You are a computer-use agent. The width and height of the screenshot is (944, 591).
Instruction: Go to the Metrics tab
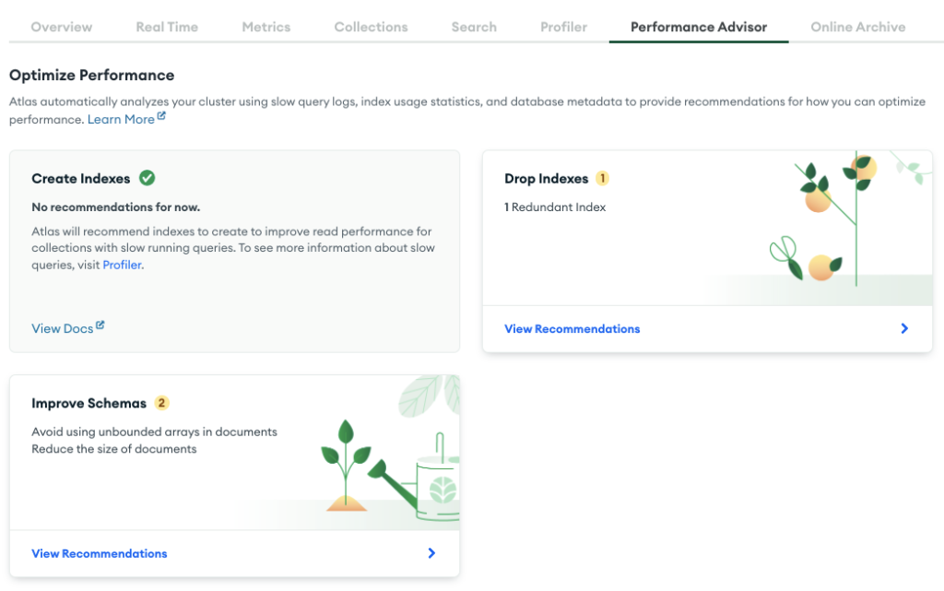click(x=266, y=27)
